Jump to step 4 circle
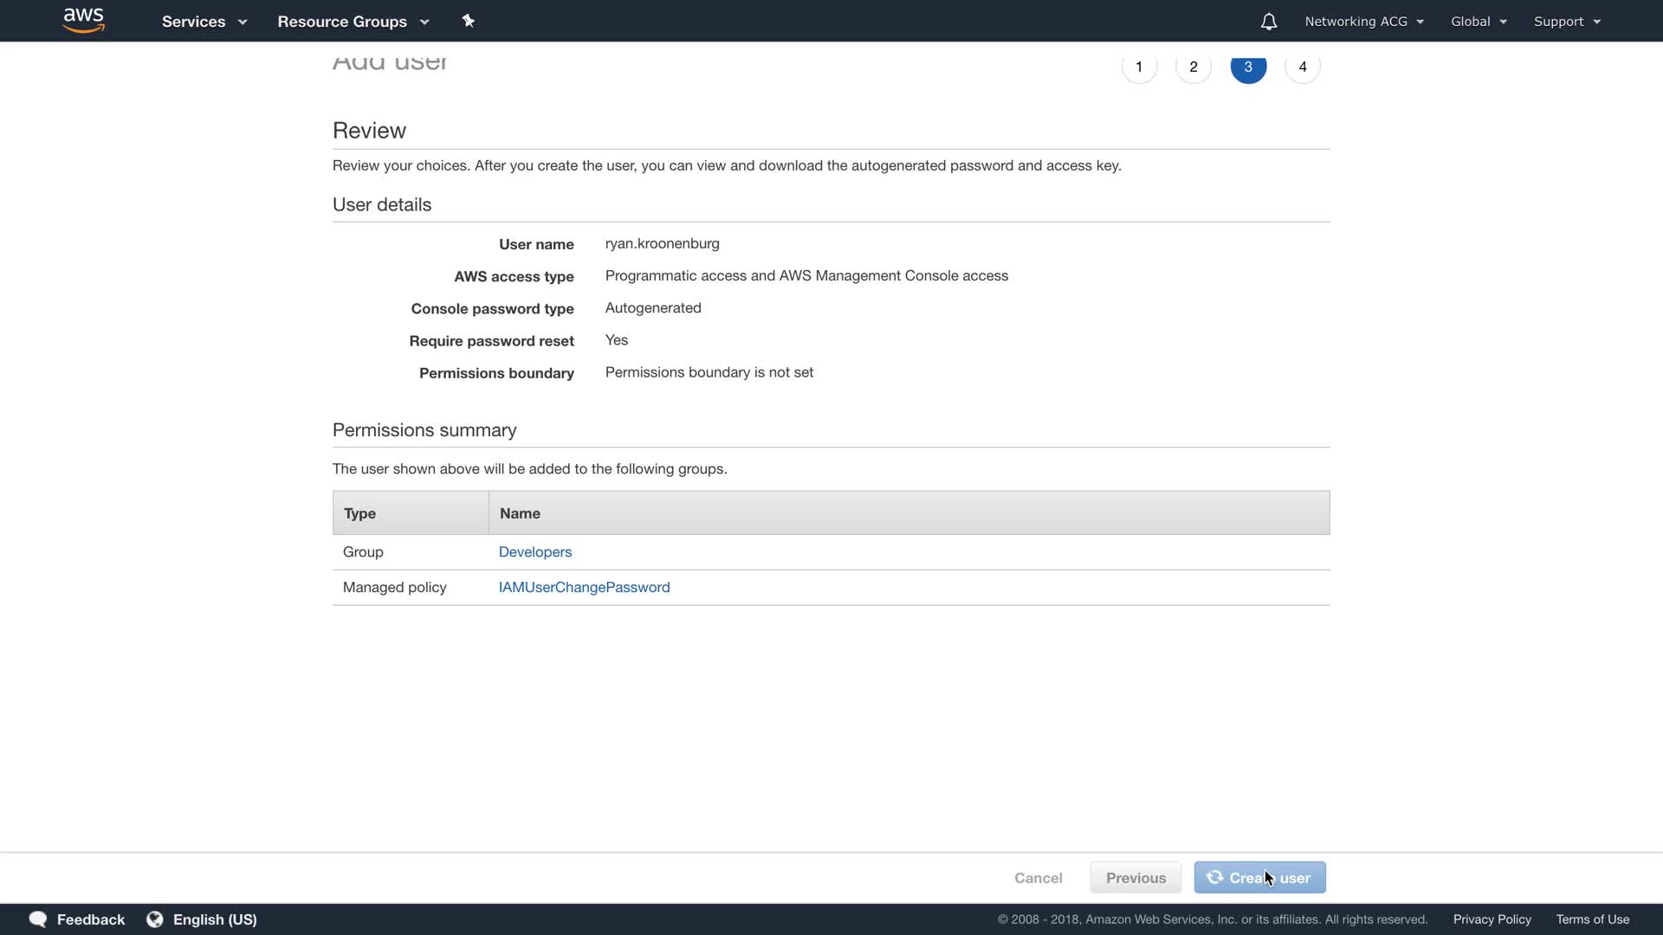Screen dimensions: 1663x935 (1303, 67)
